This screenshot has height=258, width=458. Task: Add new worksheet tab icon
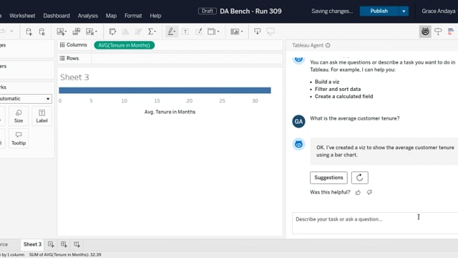(x=51, y=244)
